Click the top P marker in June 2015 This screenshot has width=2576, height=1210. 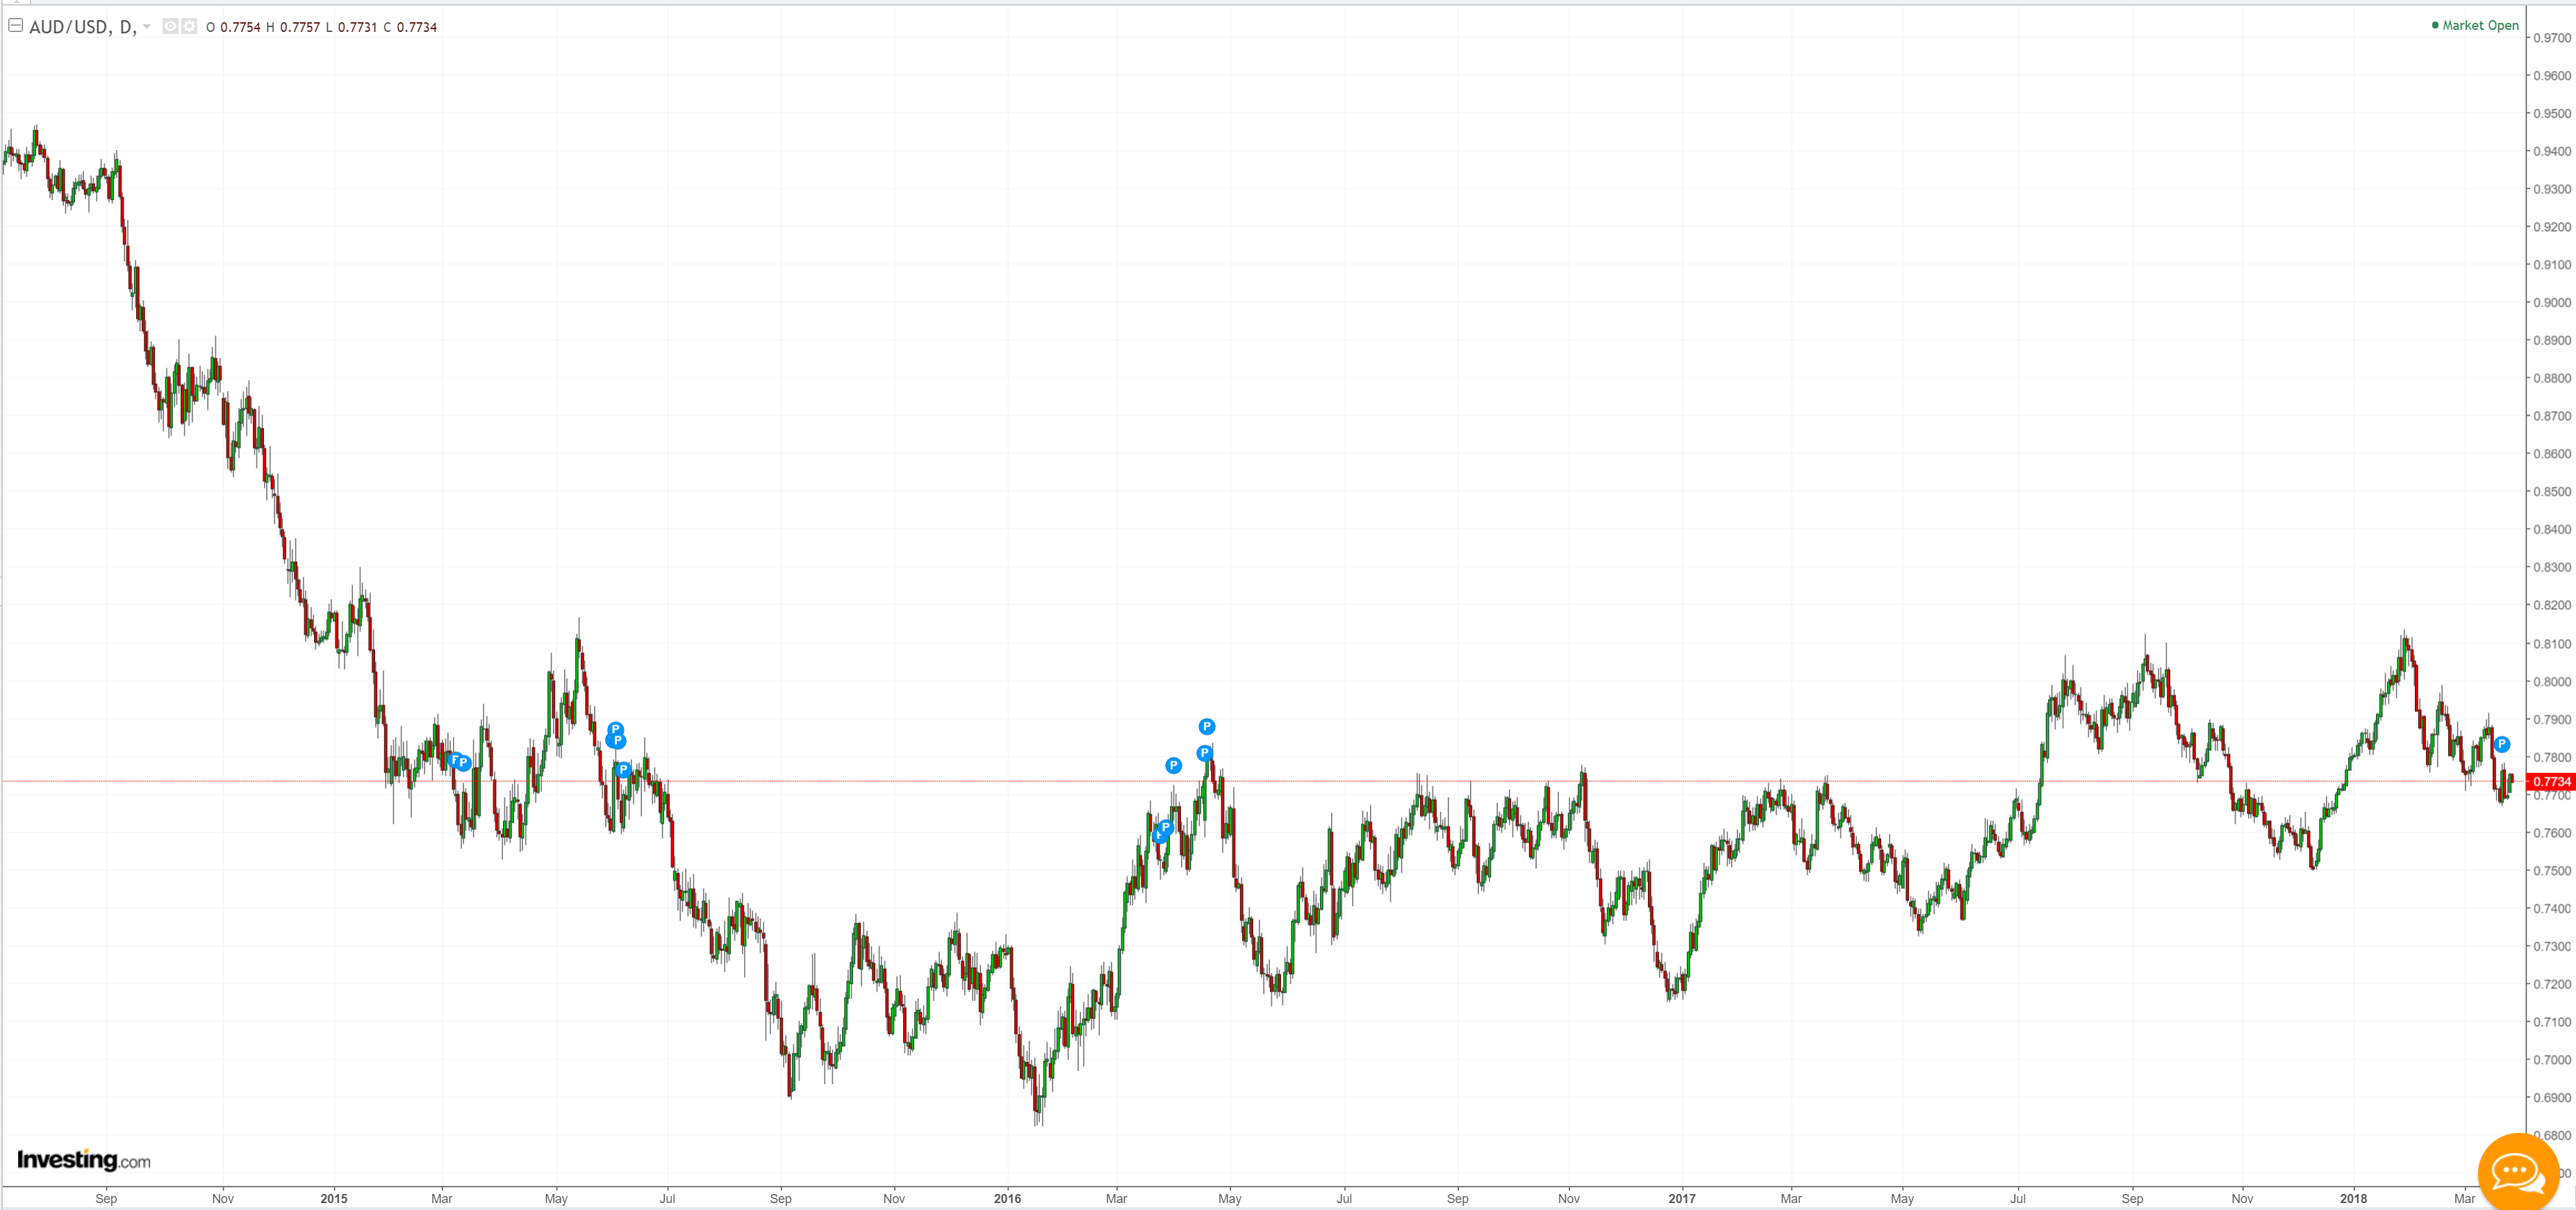pos(615,729)
